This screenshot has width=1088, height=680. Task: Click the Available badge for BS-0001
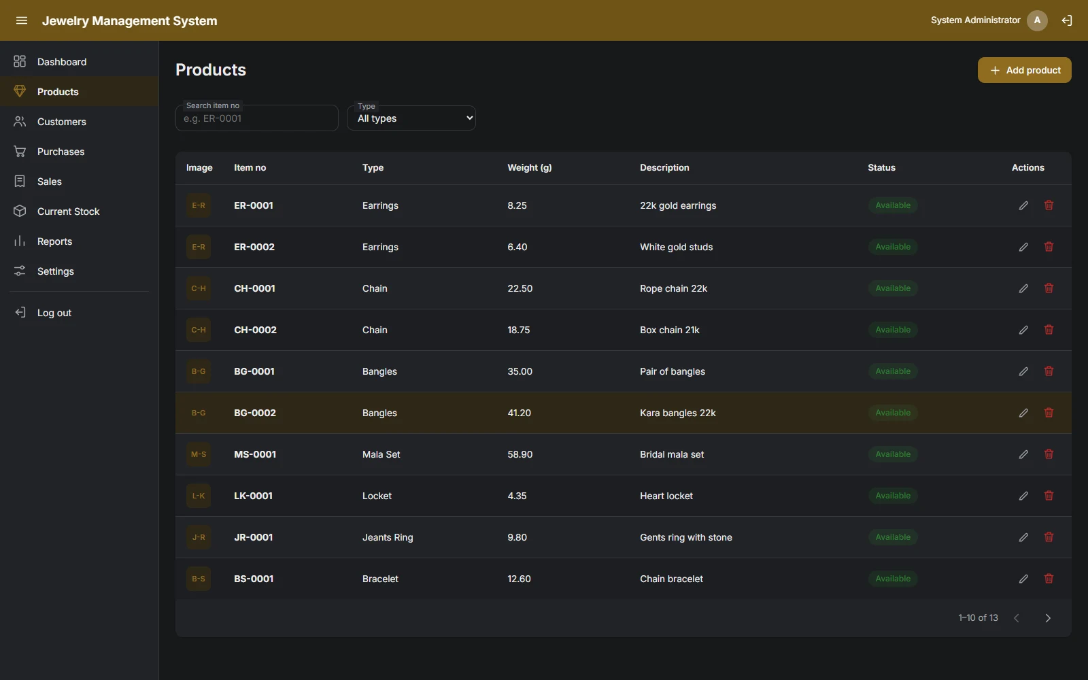(x=893, y=579)
